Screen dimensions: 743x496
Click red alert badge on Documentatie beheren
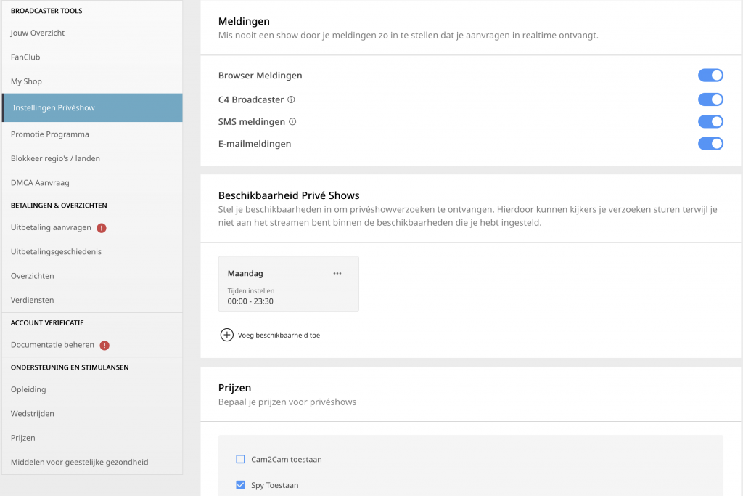point(104,346)
